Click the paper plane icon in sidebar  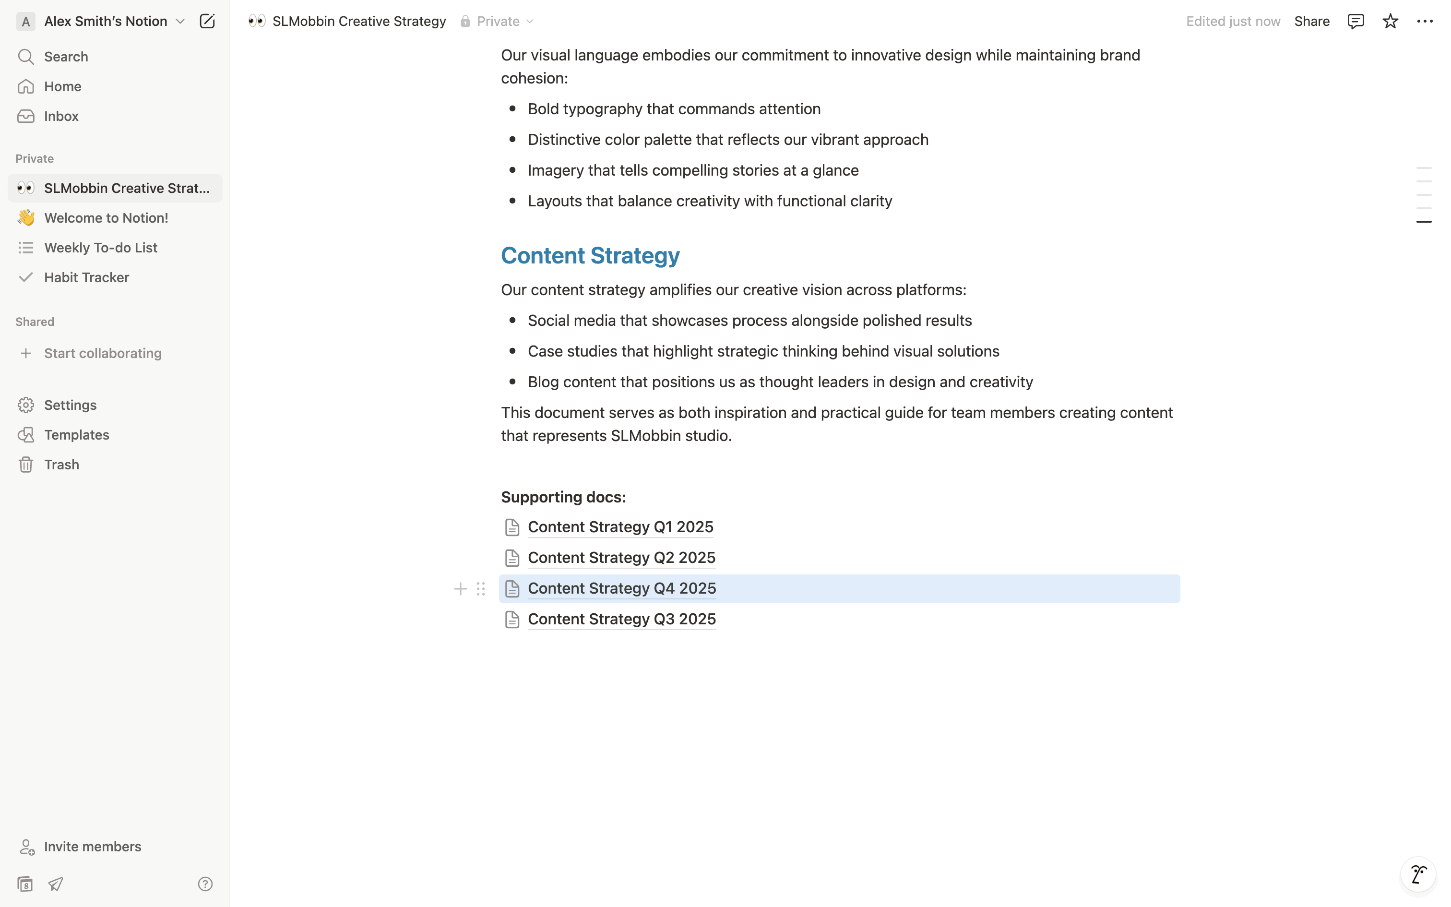pyautogui.click(x=56, y=883)
